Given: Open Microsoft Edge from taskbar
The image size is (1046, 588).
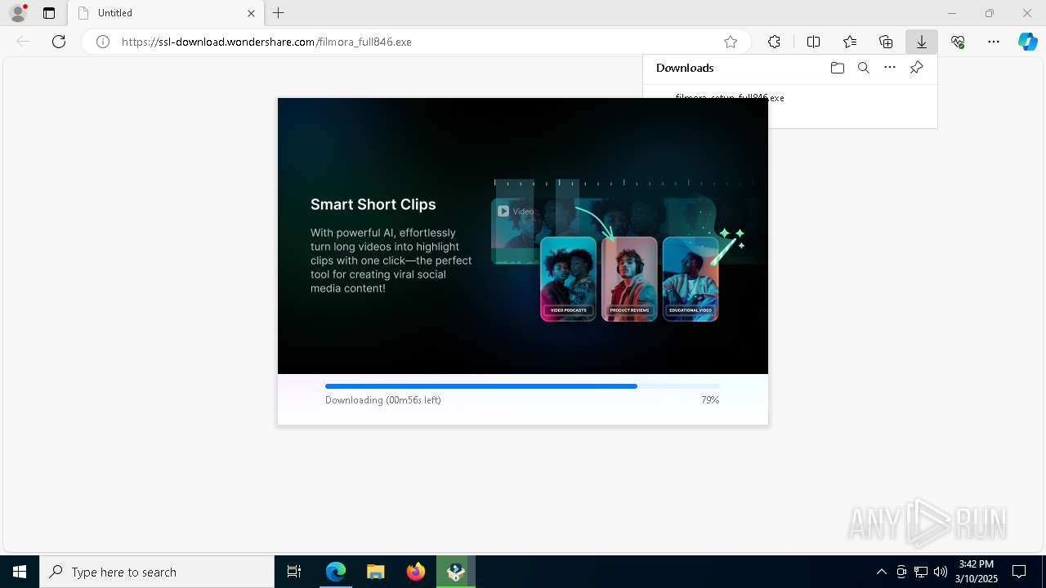Looking at the screenshot, I should pyautogui.click(x=336, y=572).
